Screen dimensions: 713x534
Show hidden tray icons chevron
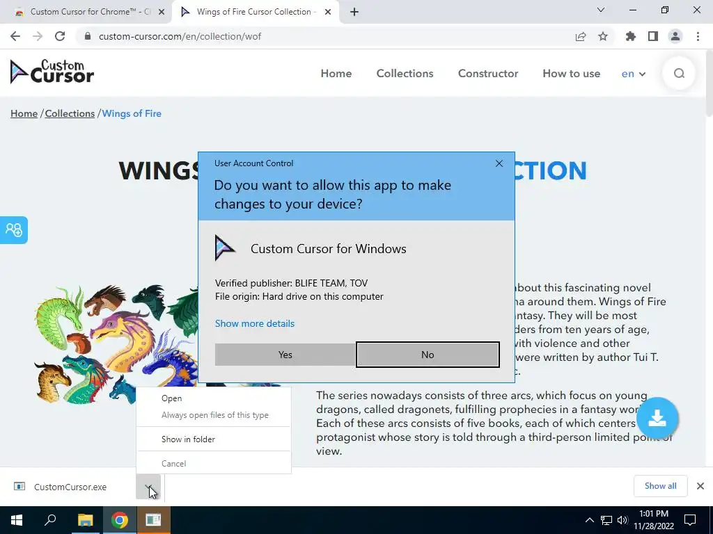click(x=589, y=520)
